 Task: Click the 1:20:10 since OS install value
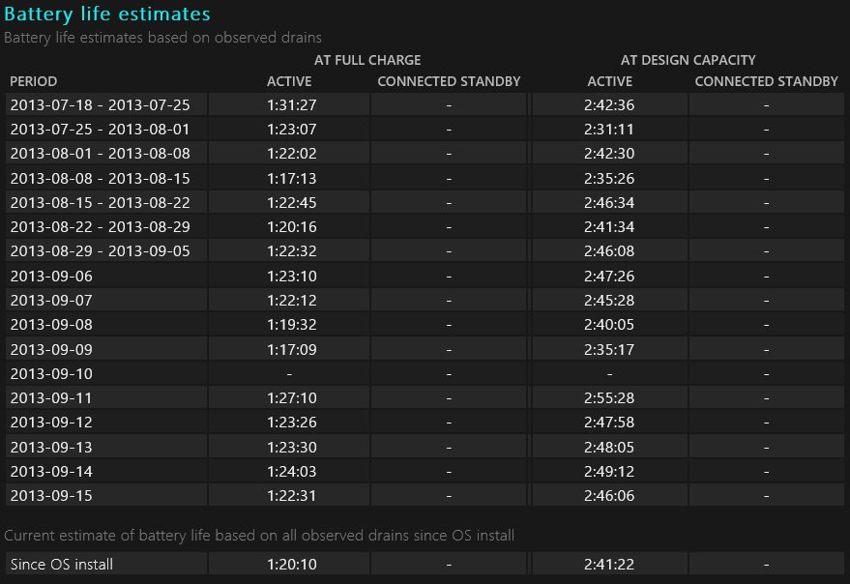[289, 564]
